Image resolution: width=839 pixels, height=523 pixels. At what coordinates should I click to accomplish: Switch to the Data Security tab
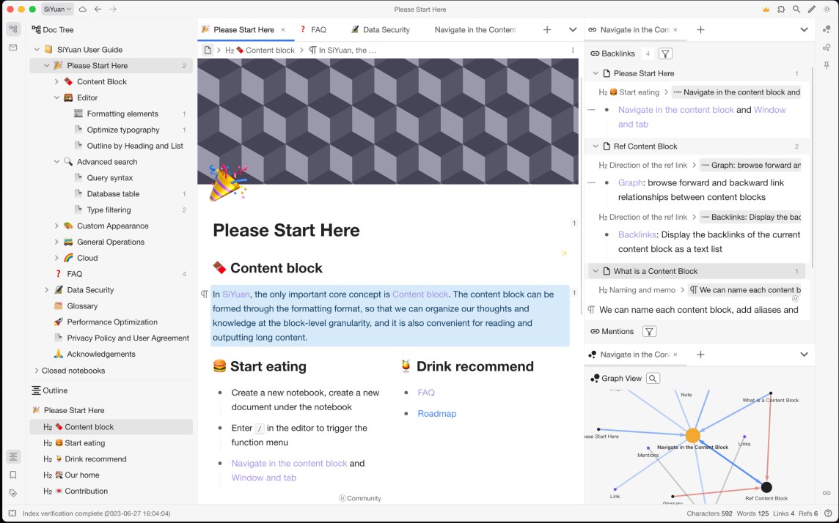click(x=386, y=30)
